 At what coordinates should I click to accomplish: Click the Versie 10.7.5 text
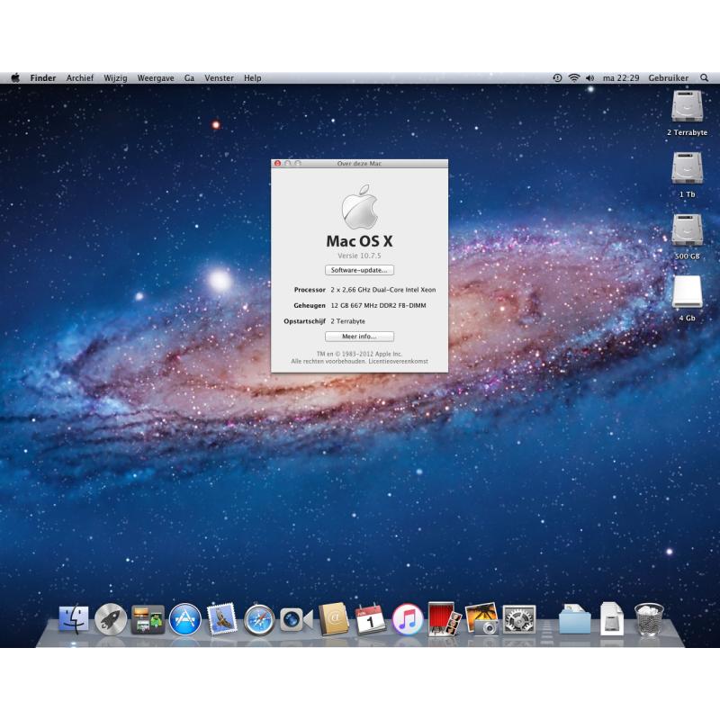359,256
